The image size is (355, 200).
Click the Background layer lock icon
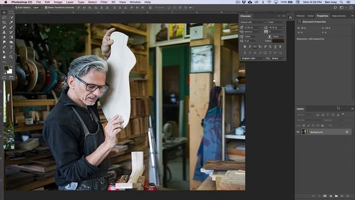tap(347, 132)
